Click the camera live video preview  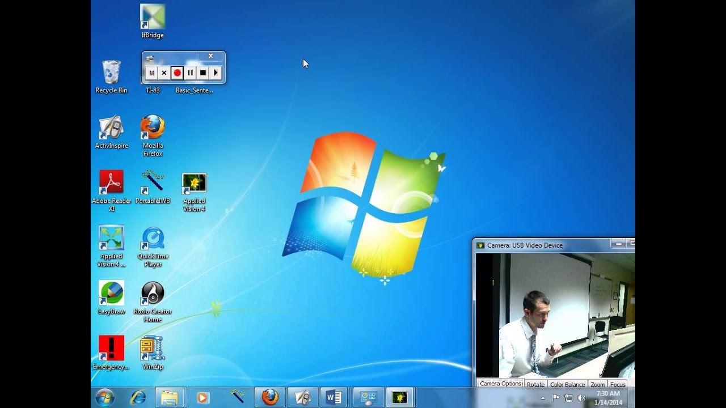(555, 316)
